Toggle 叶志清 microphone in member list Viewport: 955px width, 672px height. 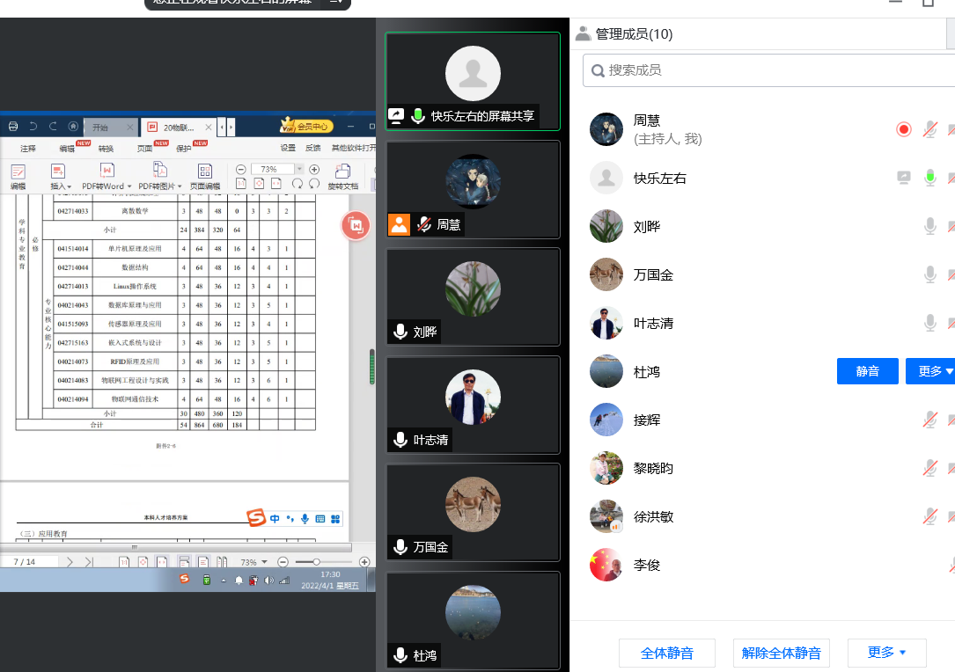click(x=930, y=323)
